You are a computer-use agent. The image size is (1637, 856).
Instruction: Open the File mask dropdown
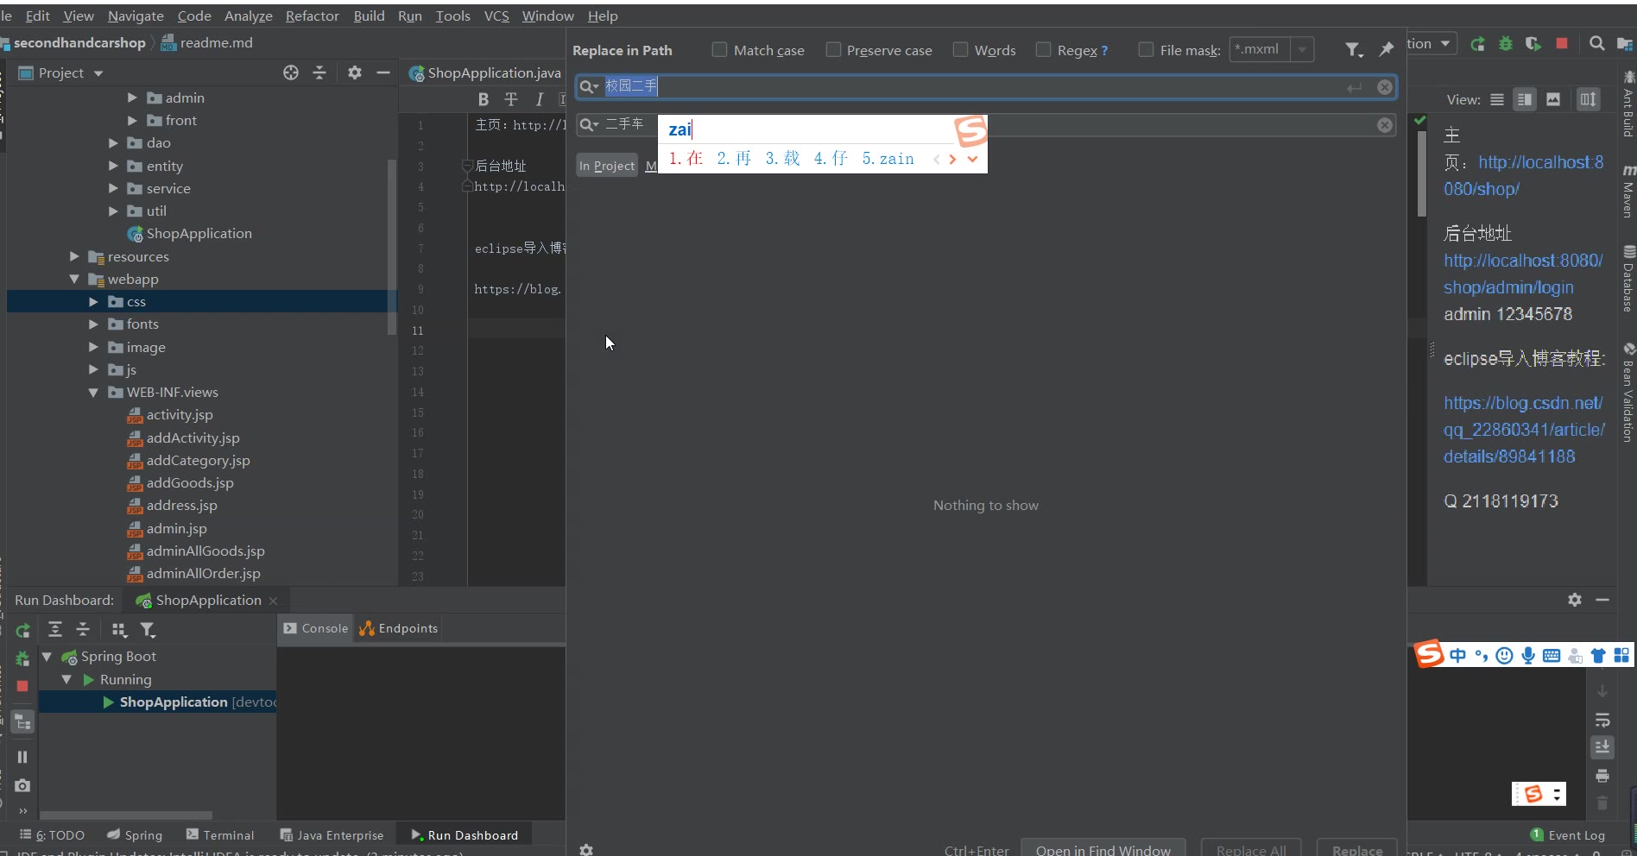(1302, 50)
